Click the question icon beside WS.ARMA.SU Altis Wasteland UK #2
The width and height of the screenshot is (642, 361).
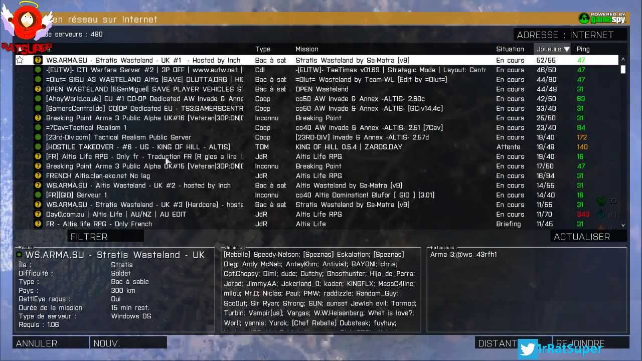tap(38, 186)
